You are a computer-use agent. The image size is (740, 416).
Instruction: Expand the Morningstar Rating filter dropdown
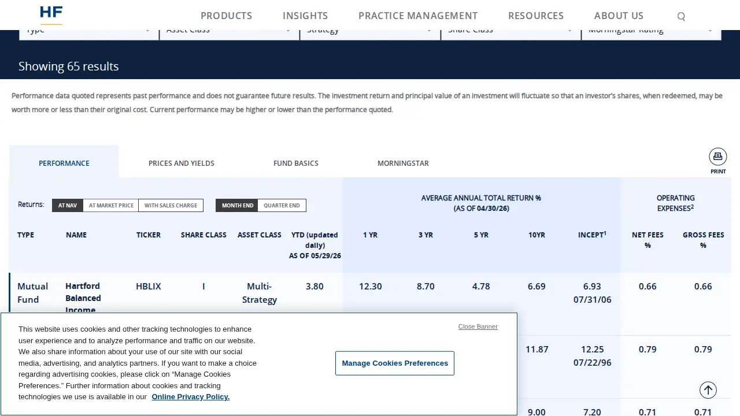point(652,35)
